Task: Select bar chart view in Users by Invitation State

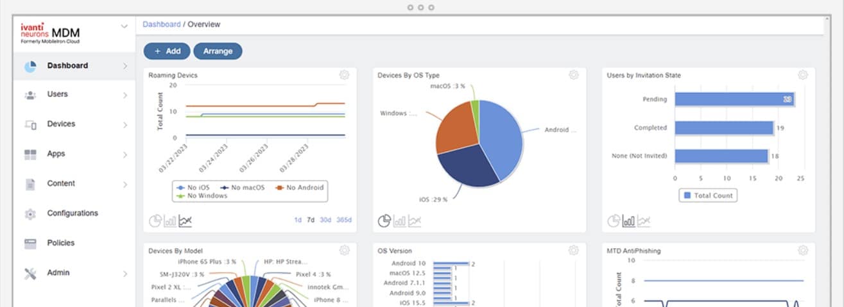Action: [x=628, y=221]
